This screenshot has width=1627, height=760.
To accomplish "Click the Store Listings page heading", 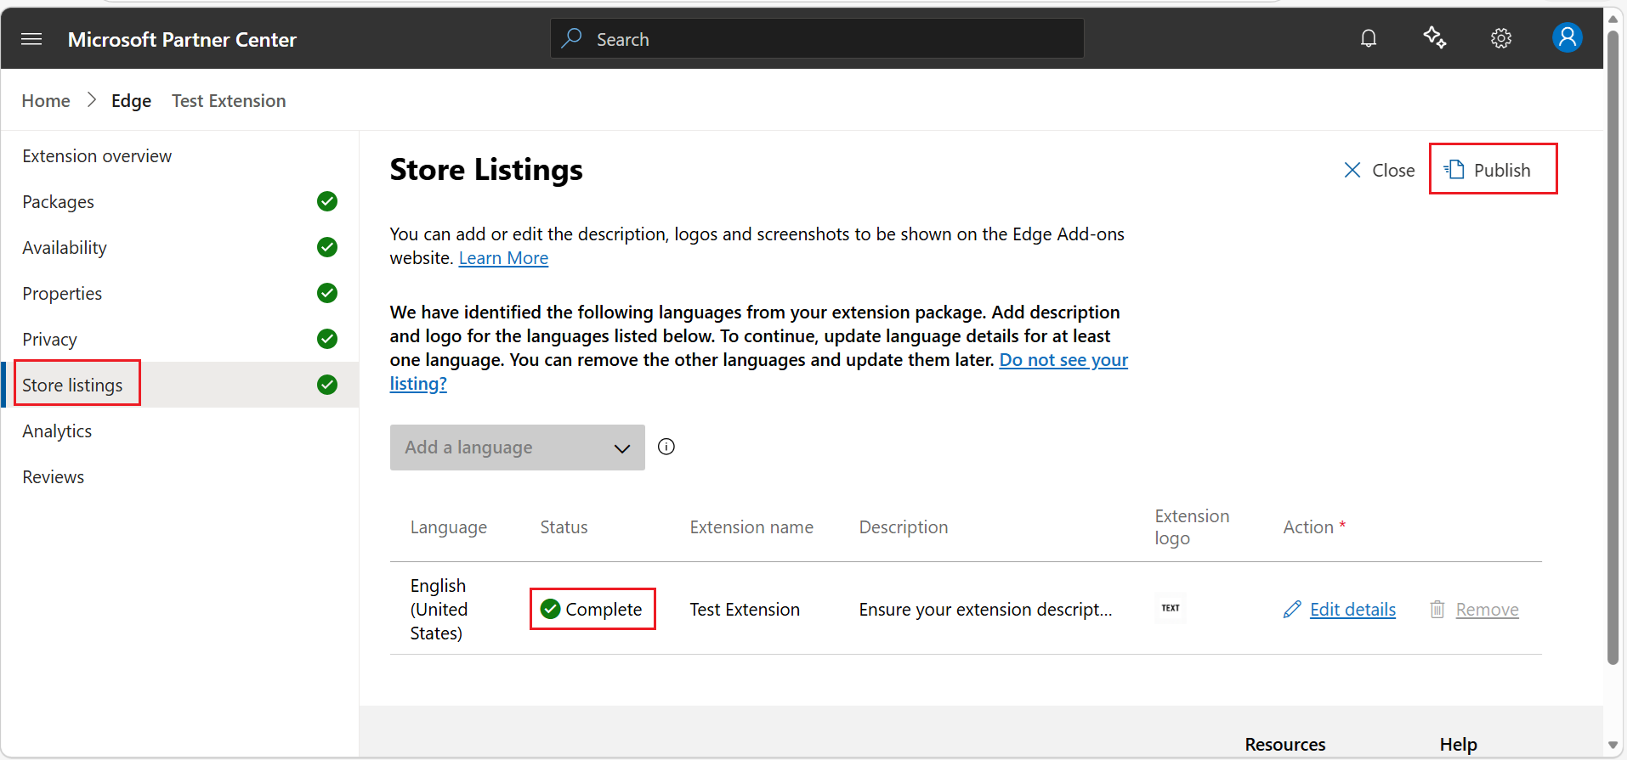I will pos(486,170).
